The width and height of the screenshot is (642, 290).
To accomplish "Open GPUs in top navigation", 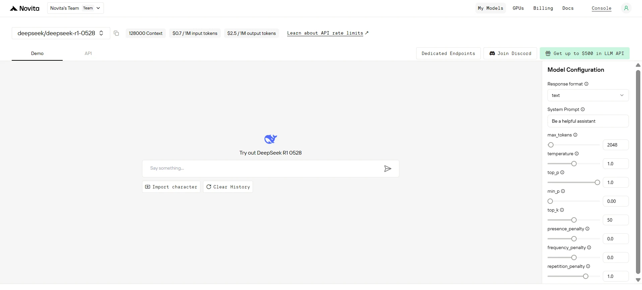I will click(x=518, y=8).
